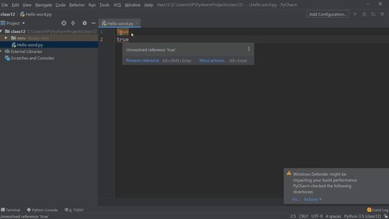389x219 pixels.
Task: Open the File menu
Action: point(4,5)
